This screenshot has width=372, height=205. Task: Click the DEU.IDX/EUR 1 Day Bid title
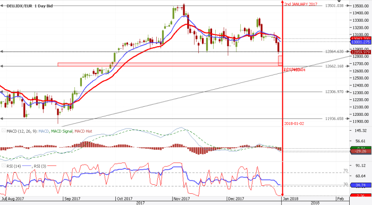pyautogui.click(x=30, y=6)
